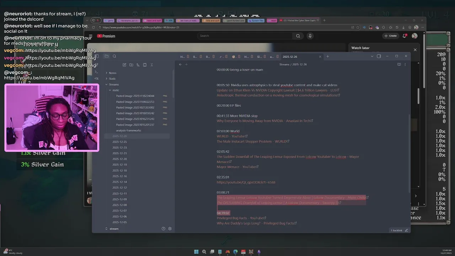Open Obsidian settings gear icon
This screenshot has width=455, height=256.
[x=170, y=229]
